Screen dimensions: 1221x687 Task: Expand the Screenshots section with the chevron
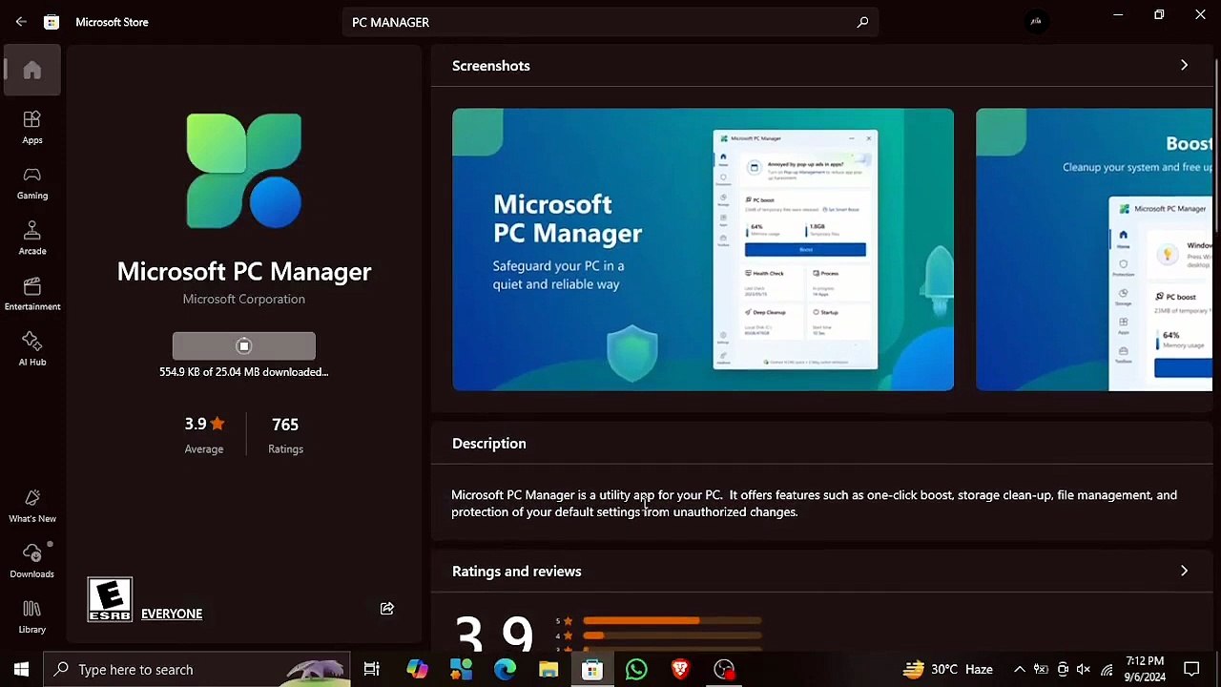[1184, 66]
